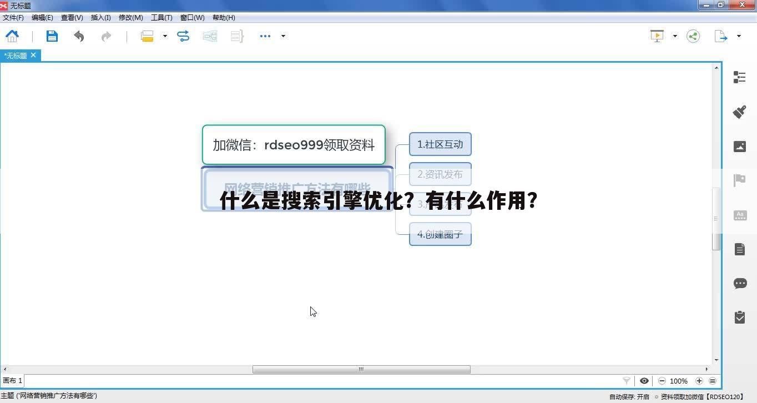Open the Outline panel in right sidebar
The height and width of the screenshot is (403, 757).
(x=740, y=77)
